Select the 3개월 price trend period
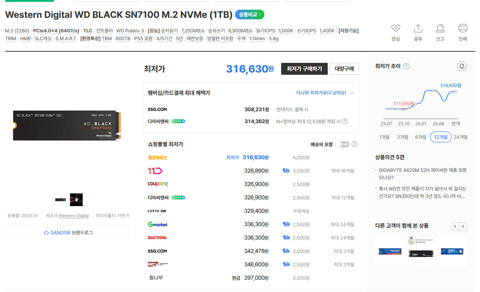Screen dimensions: 480x292 coord(403,137)
